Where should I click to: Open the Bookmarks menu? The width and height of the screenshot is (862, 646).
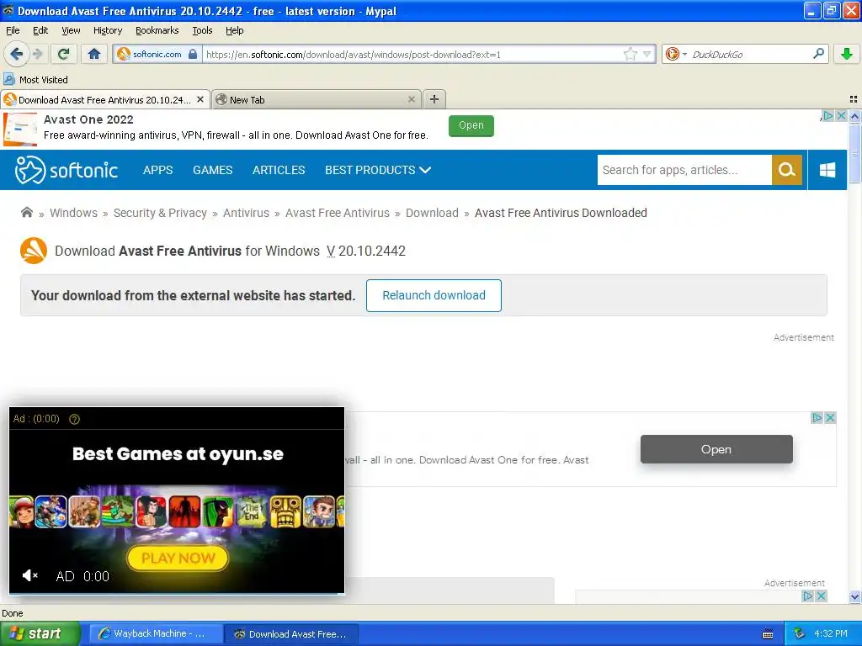coord(157,30)
